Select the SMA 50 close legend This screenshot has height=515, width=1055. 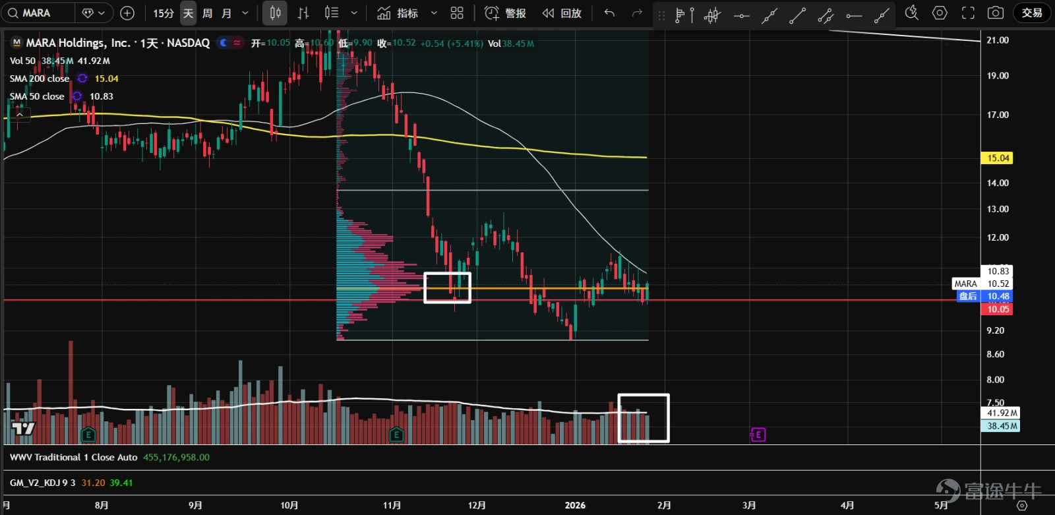pyautogui.click(x=37, y=96)
